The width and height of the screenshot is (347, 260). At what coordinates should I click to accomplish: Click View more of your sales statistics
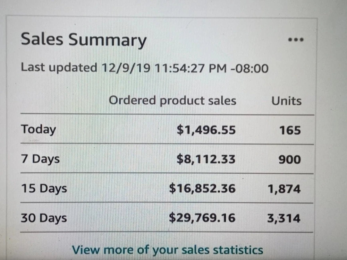(x=168, y=250)
